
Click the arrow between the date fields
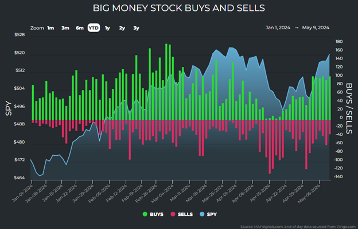tap(297, 27)
